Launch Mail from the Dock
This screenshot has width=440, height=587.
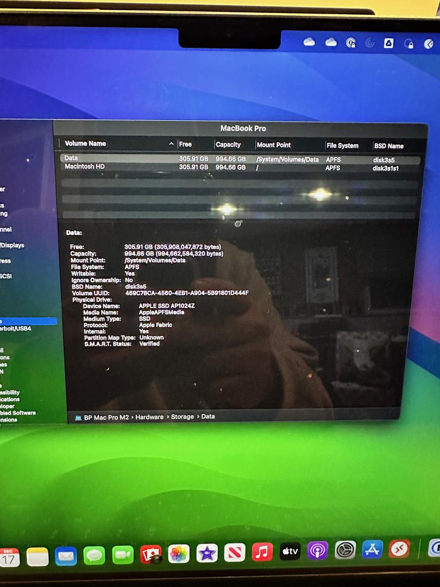tap(66, 556)
